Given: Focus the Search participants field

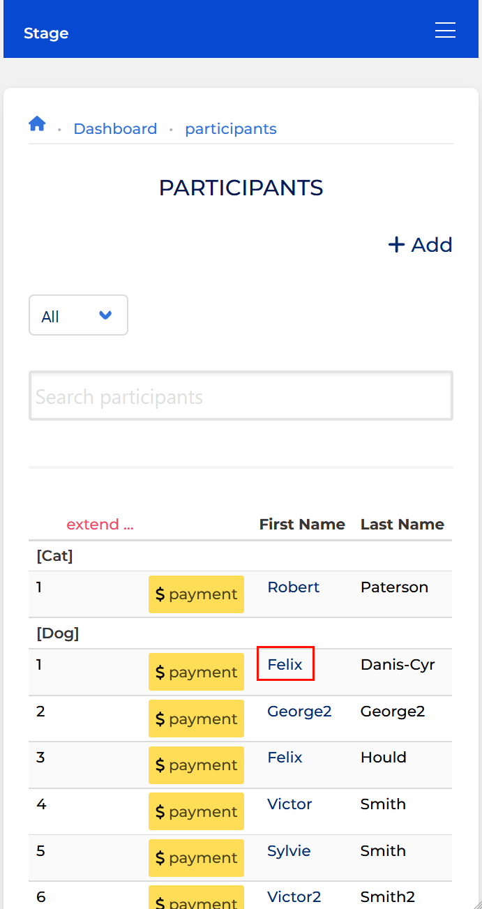Looking at the screenshot, I should [241, 396].
